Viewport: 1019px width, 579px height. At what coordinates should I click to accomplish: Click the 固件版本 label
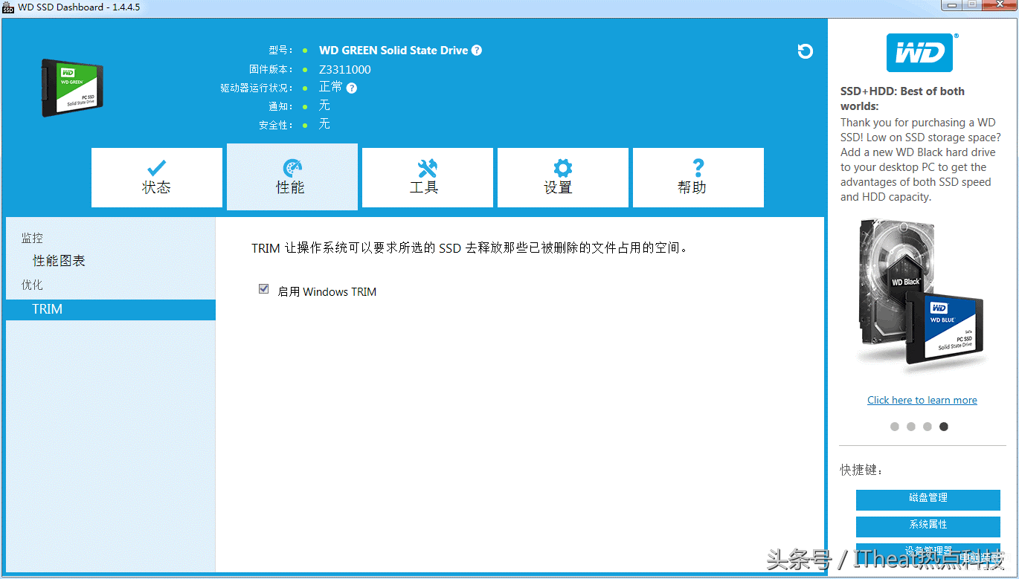(x=271, y=69)
